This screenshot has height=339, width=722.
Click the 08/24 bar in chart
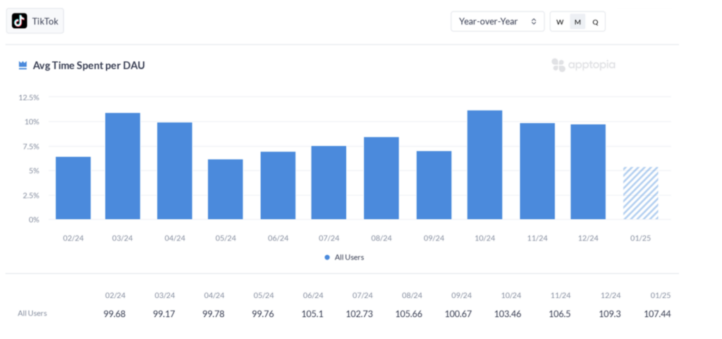point(381,178)
